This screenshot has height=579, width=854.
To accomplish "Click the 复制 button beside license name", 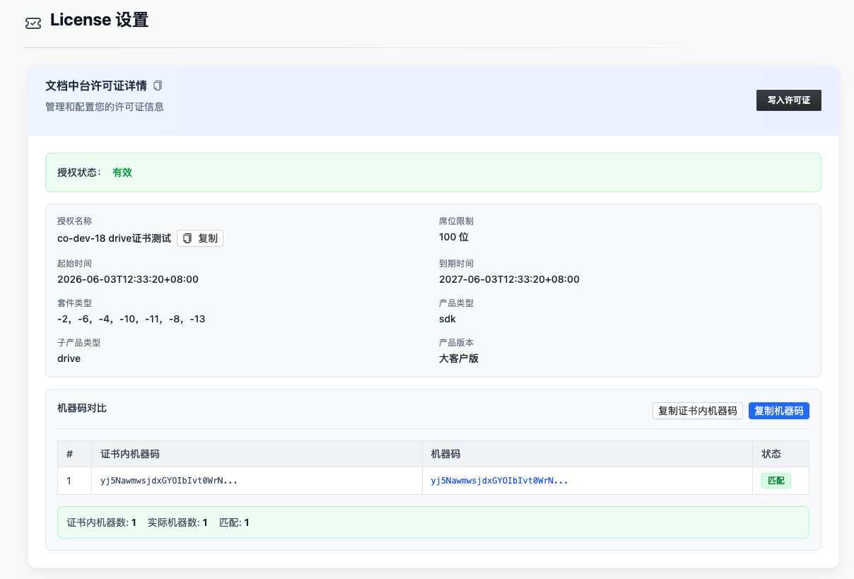I will tap(200, 238).
